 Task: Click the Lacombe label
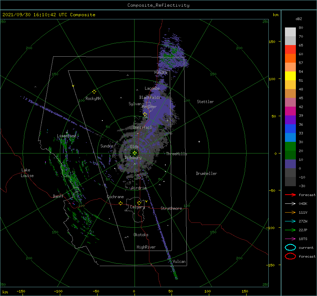point(152,88)
